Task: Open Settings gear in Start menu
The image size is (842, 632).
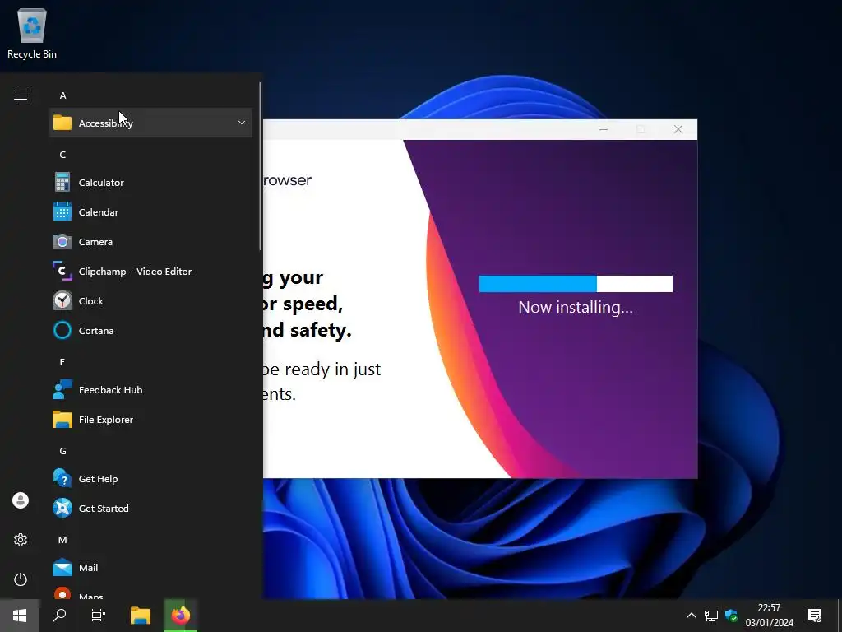Action: [x=21, y=540]
